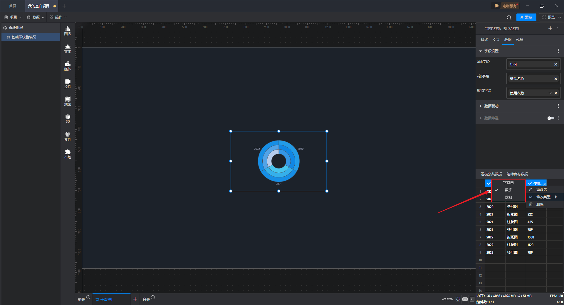Screen dimensions: 564x305
Task: Click the 前景 add circle icon
Action: coord(88,297)
